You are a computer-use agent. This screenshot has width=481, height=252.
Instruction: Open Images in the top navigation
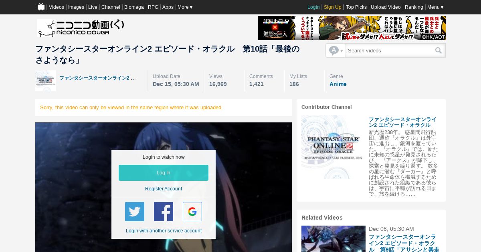(x=76, y=7)
